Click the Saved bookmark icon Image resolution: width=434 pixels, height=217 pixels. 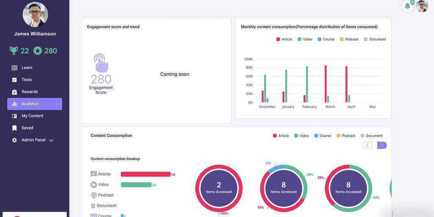tap(14, 128)
